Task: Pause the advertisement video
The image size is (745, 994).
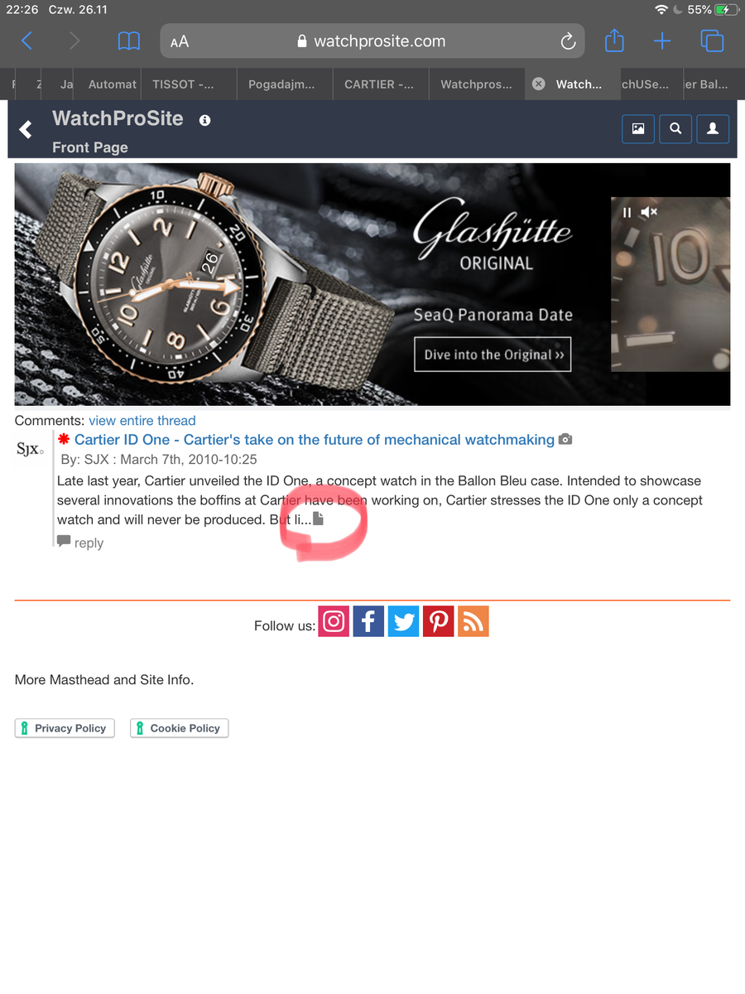Action: click(x=627, y=212)
